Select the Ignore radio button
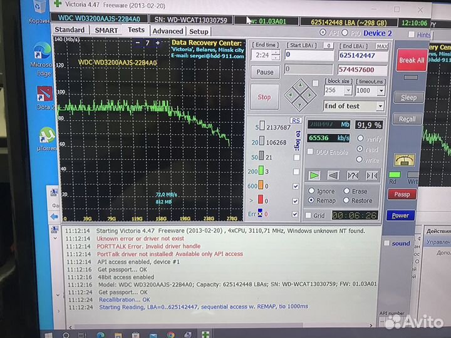Image resolution: width=451 pixels, height=338 pixels. pos(311,191)
